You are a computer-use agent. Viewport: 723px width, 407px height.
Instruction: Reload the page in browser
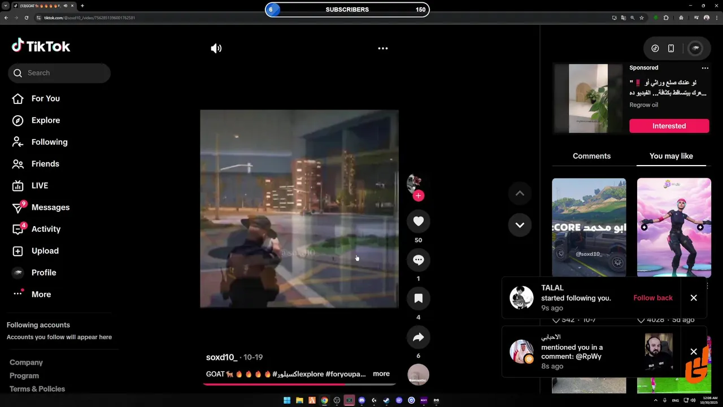26,18
